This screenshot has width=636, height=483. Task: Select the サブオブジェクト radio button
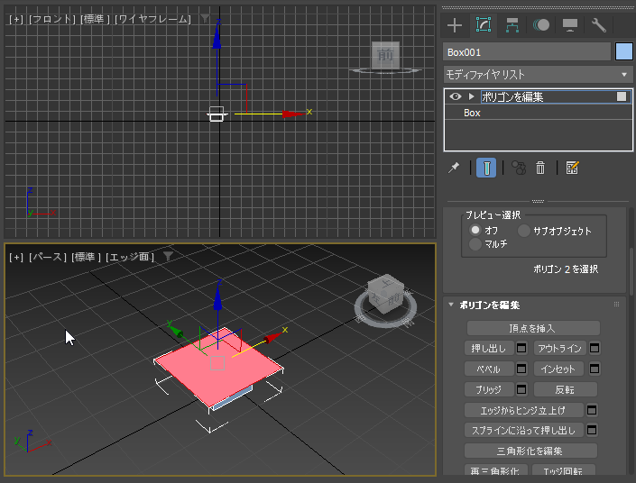[x=523, y=231]
